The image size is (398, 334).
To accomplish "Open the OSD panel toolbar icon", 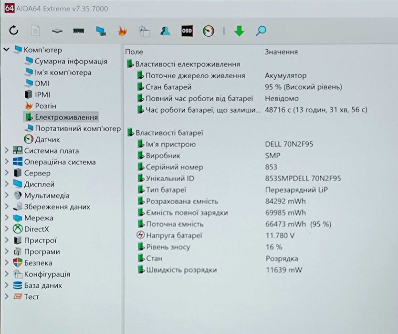I will point(187,31).
